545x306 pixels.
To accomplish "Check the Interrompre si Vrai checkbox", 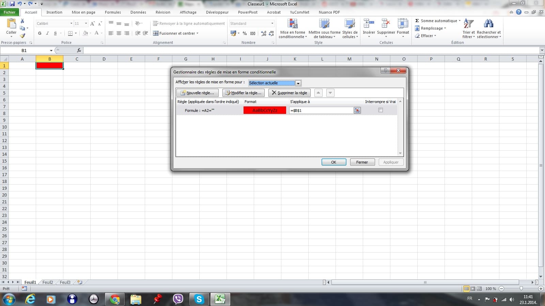I will 380,110.
